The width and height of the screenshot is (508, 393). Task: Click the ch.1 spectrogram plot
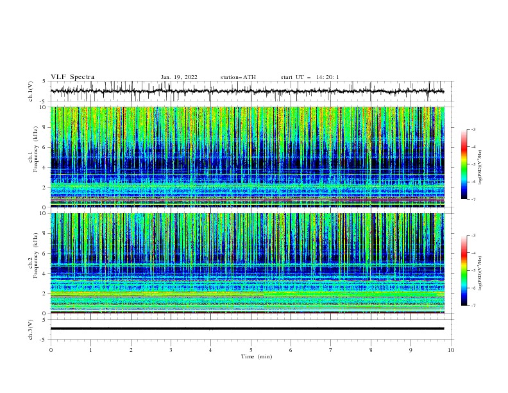[x=248, y=157]
